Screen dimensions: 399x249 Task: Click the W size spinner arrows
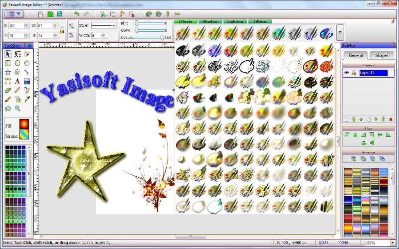55,25
